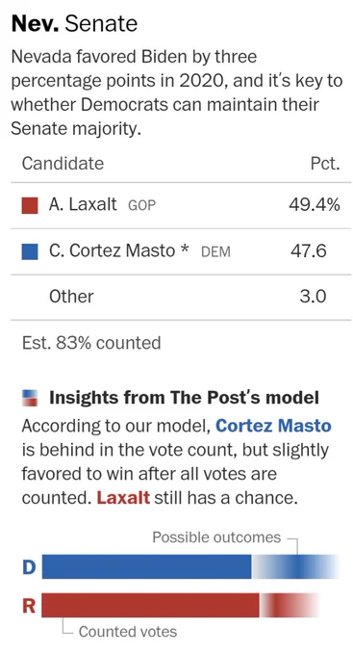Viewport: 353px width, 655px height.
Task: Click the faded red possible outcomes range
Action: click(x=290, y=605)
